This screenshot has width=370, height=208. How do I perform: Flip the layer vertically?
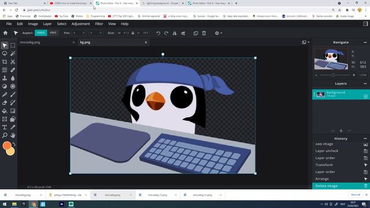pos(183,34)
